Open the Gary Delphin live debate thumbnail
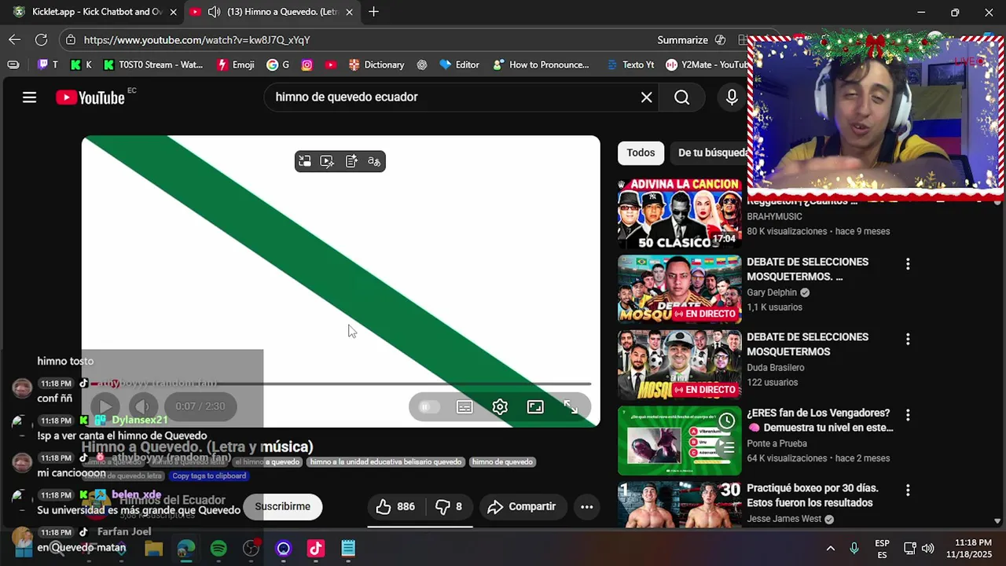 click(x=680, y=289)
